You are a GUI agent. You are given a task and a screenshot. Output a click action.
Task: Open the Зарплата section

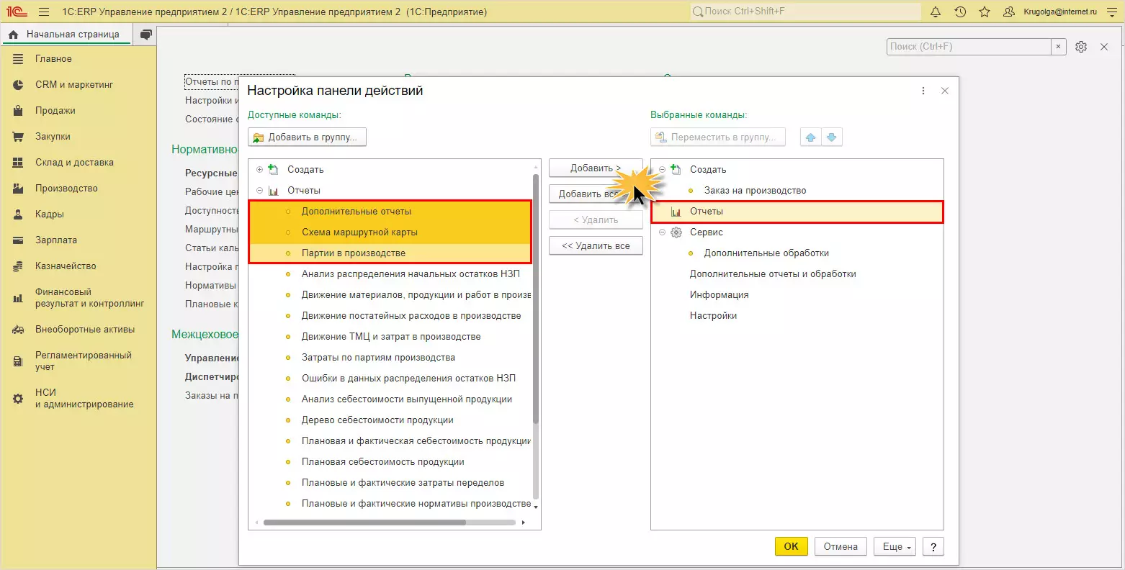pos(56,240)
